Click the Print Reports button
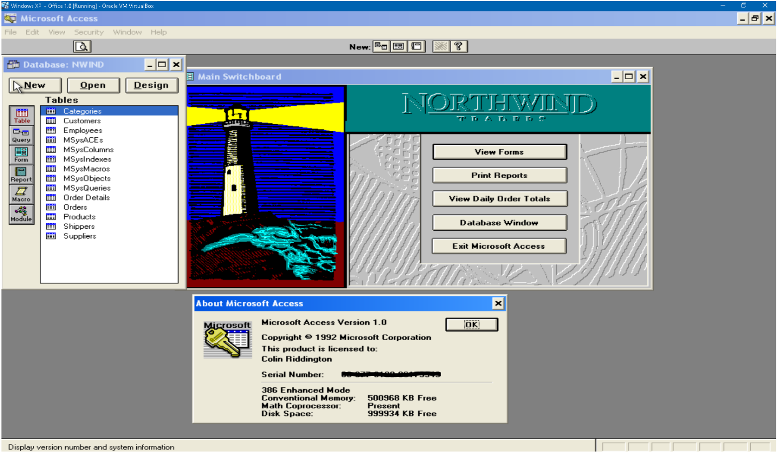 point(499,176)
